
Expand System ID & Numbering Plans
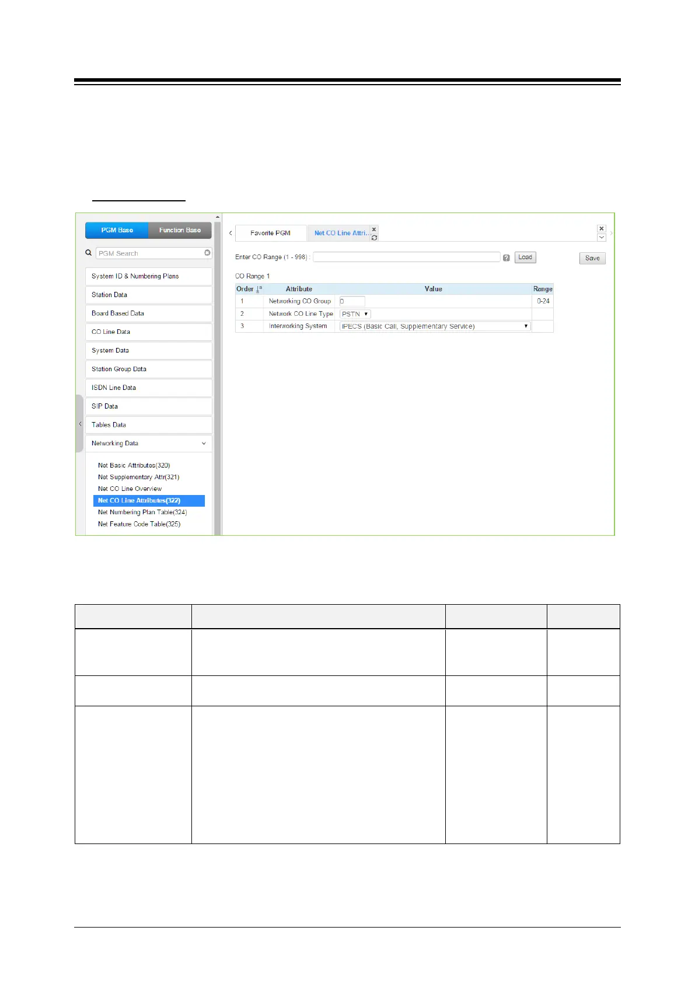tap(148, 276)
